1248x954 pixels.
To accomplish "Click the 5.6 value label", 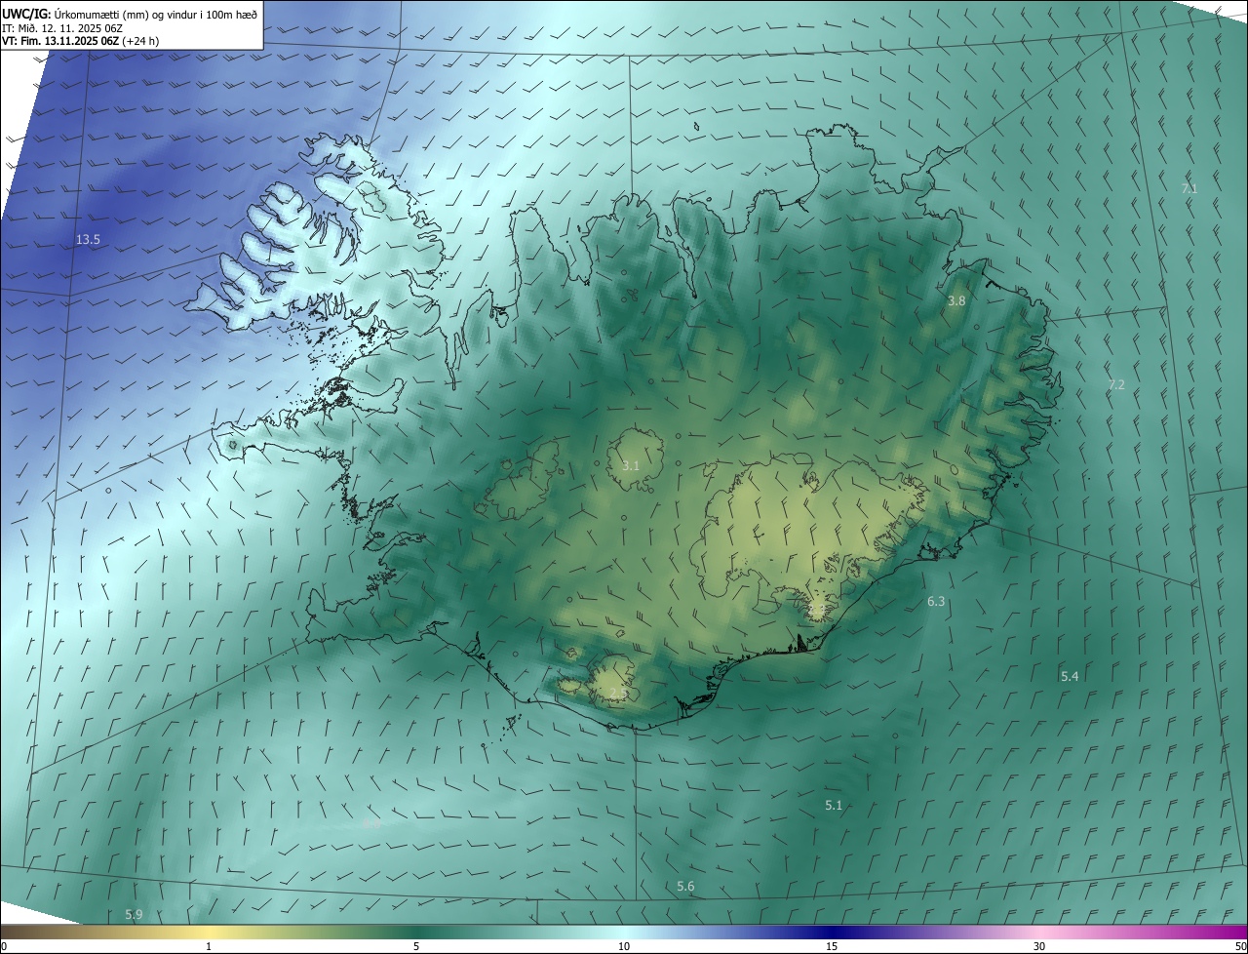I will [685, 887].
